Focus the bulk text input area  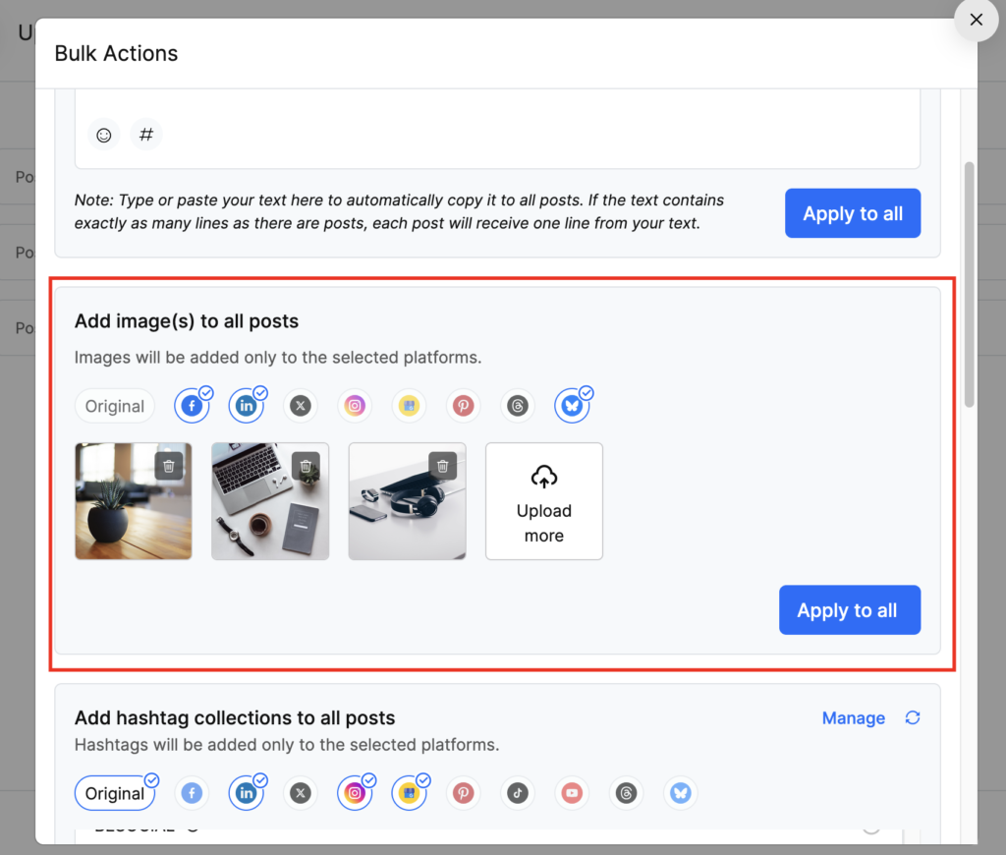pos(497,129)
